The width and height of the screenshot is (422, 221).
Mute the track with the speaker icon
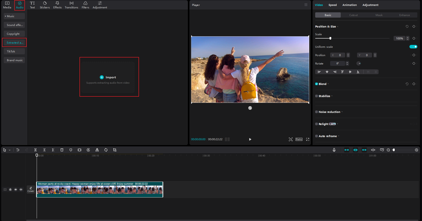pyautogui.click(x=21, y=190)
